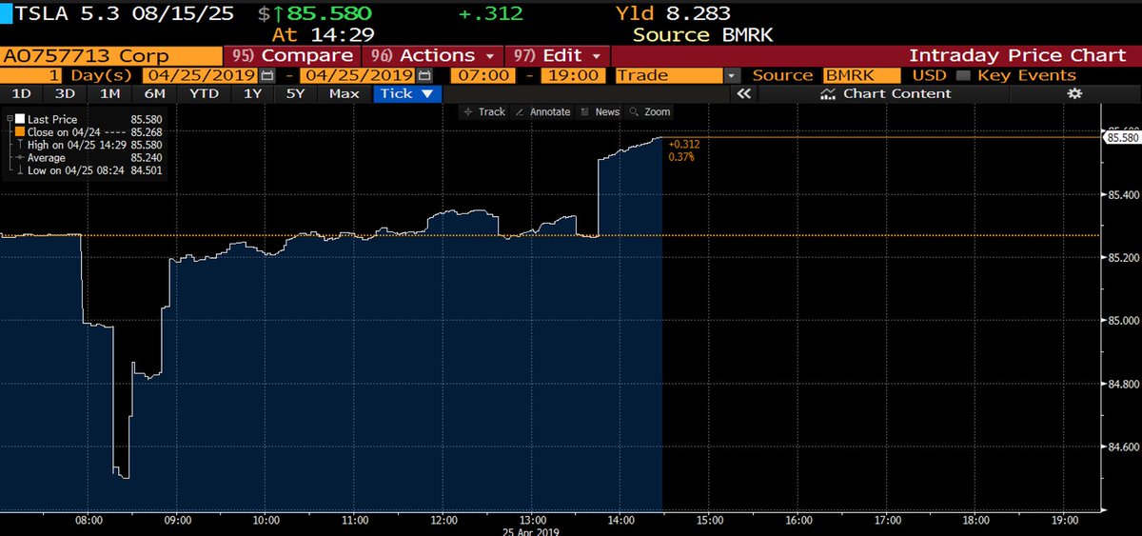
Task: Select the Max range tab
Action: click(x=345, y=93)
